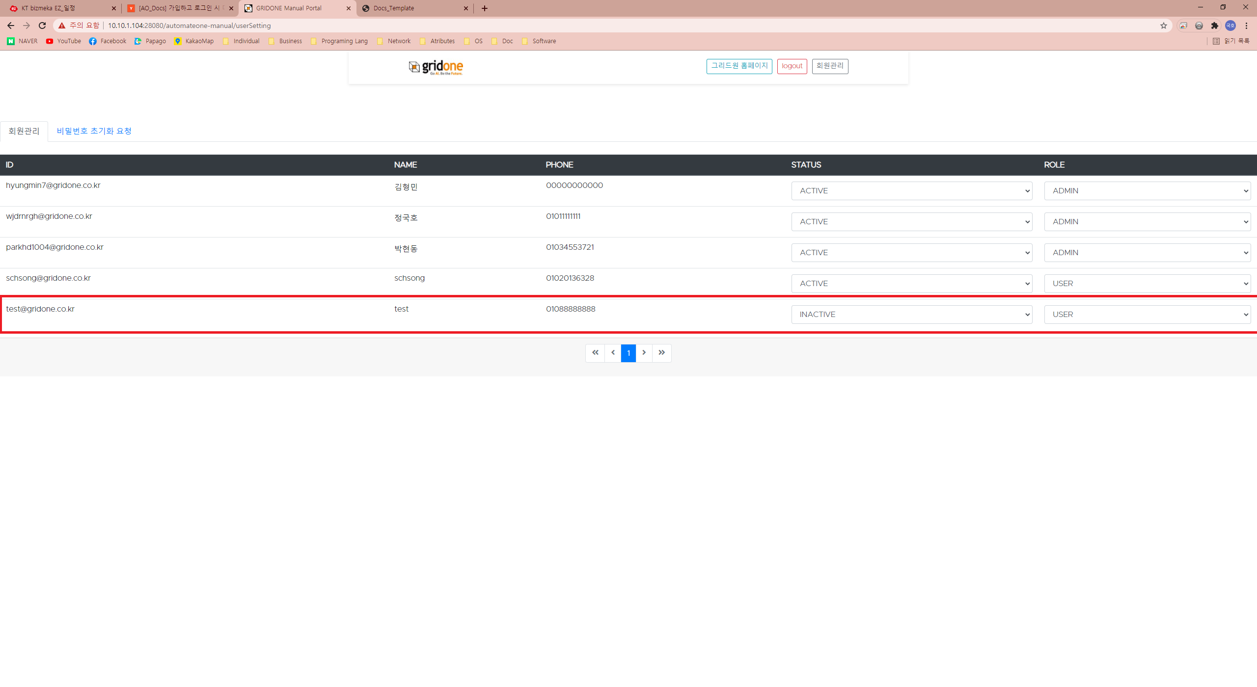Click the logout button
The image size is (1257, 687).
point(792,66)
